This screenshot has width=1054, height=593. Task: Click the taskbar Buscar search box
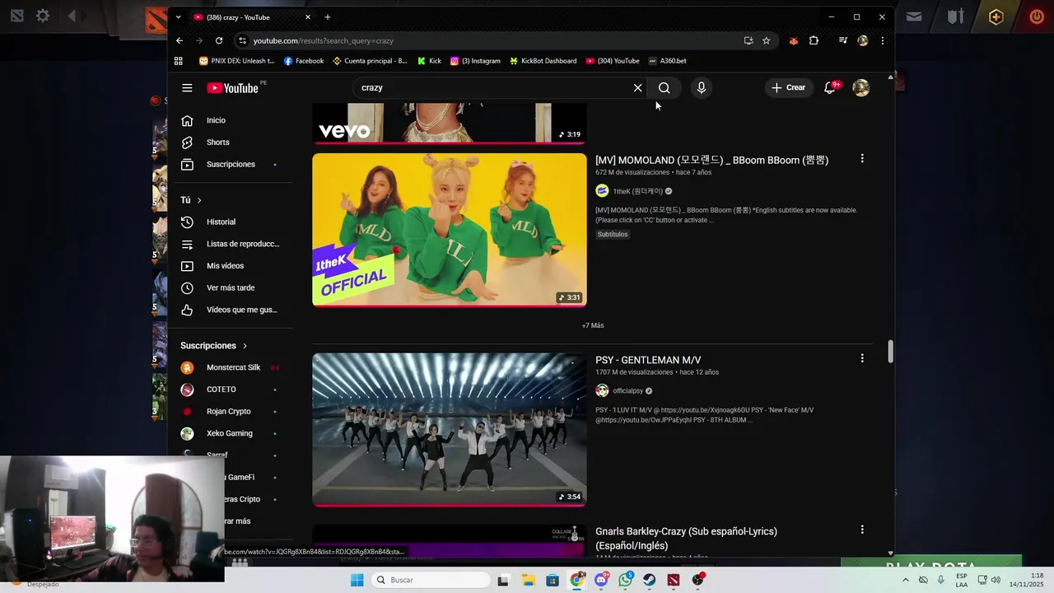[x=431, y=580]
